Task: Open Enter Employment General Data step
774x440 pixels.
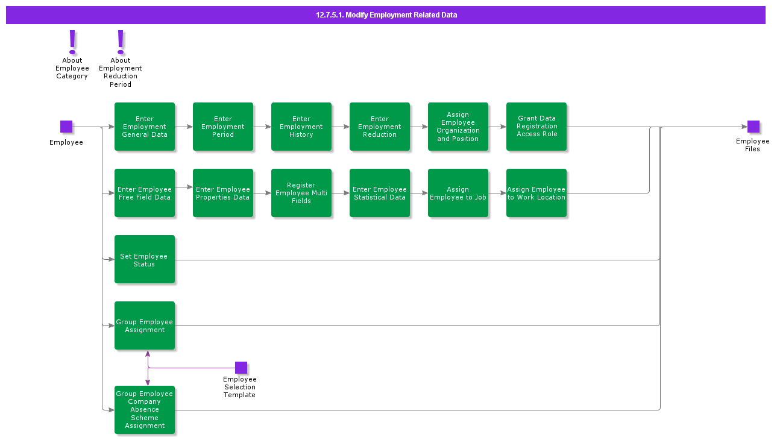Action: (x=145, y=127)
